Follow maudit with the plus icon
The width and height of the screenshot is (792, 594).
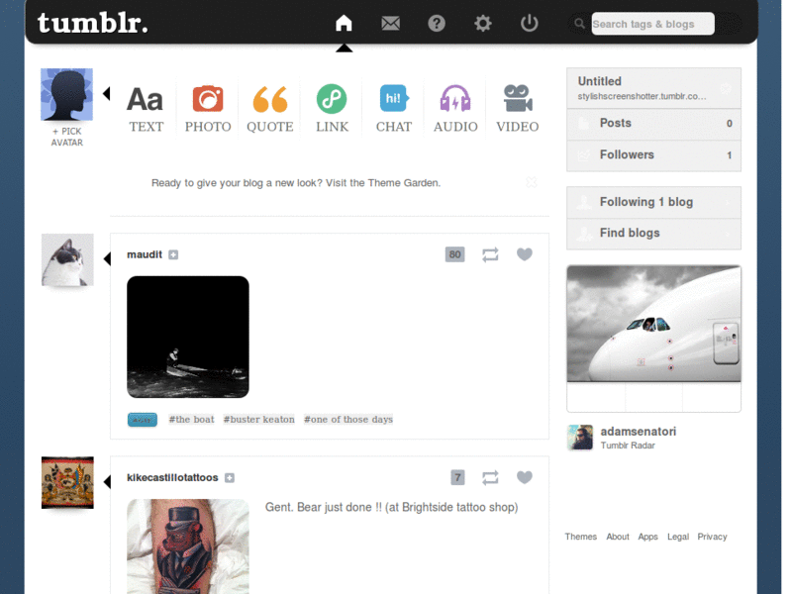[x=173, y=254]
